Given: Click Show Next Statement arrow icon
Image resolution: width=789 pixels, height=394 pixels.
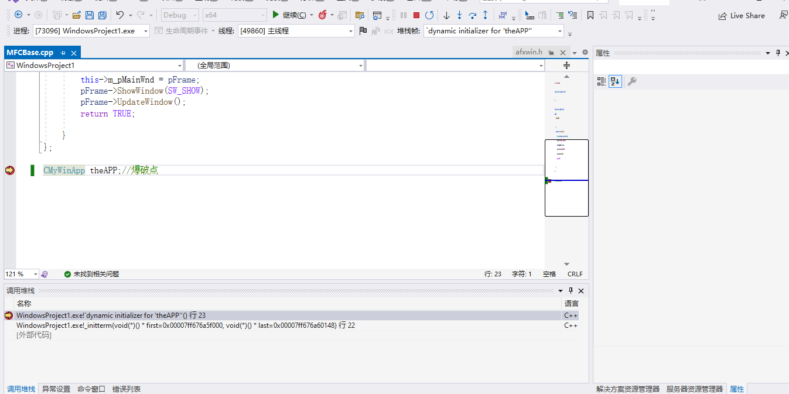Looking at the screenshot, I should [x=446, y=15].
